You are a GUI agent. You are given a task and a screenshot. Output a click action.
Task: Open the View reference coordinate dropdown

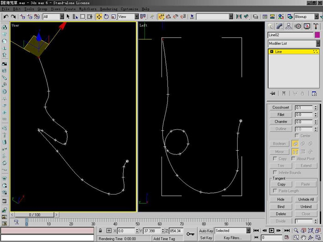137,17
